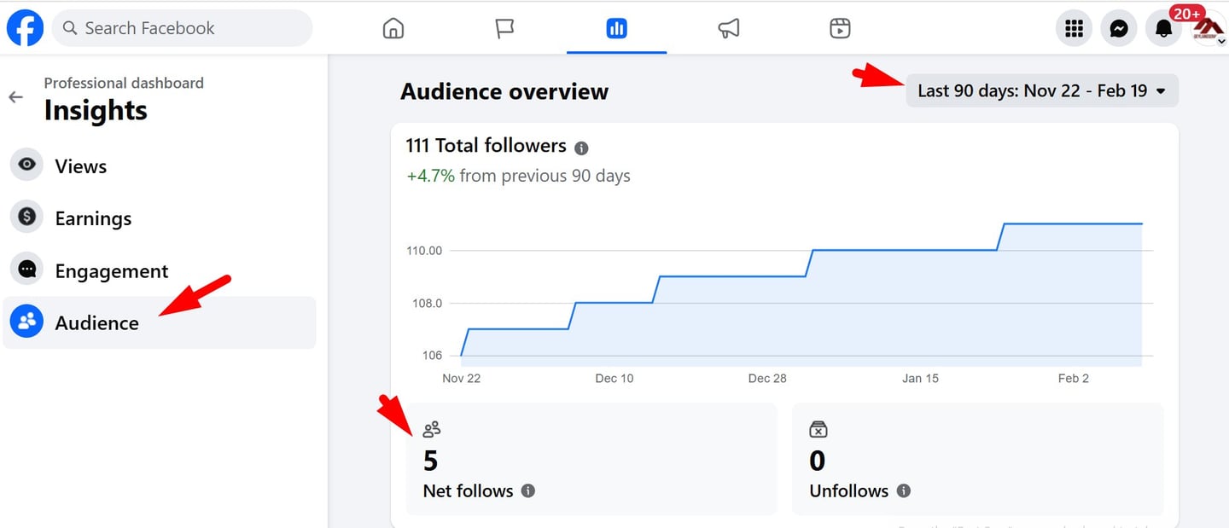Viewport: 1229px width, 528px height.
Task: Open the Engagement section
Action: pyautogui.click(x=111, y=270)
